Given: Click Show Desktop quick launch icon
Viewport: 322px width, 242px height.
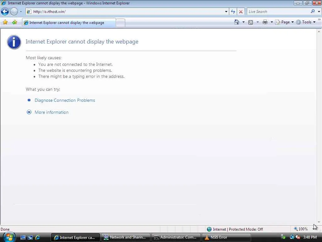Looking at the screenshot, I should pos(23,237).
